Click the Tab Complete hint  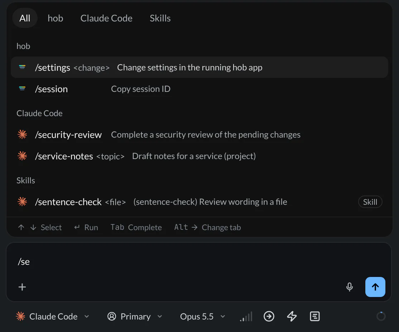pos(136,227)
